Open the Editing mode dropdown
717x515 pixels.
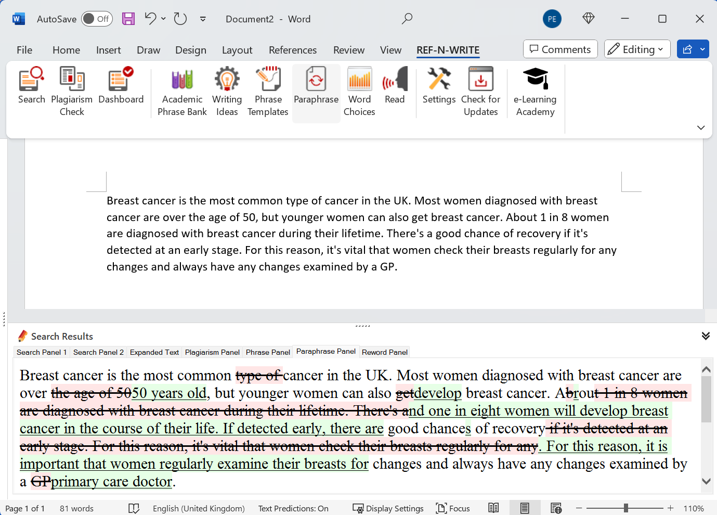(637, 49)
